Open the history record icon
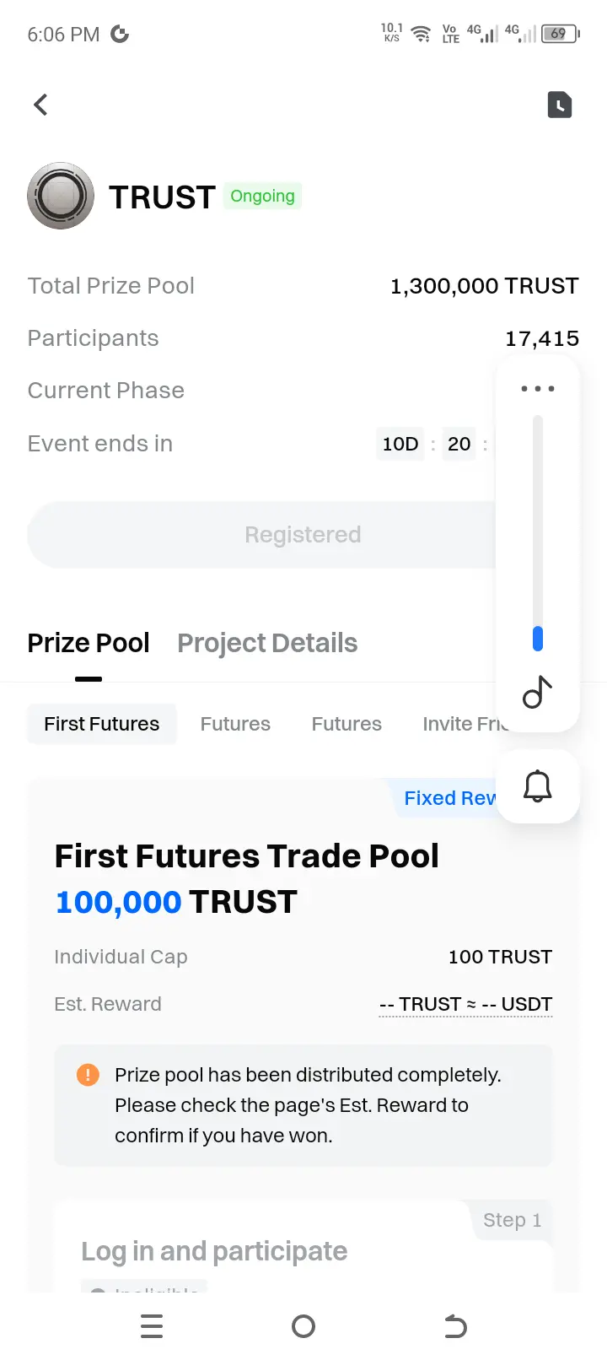The image size is (607, 1360). tap(560, 105)
